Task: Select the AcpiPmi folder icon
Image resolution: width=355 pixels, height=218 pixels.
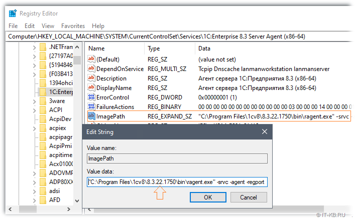Action: [43, 146]
